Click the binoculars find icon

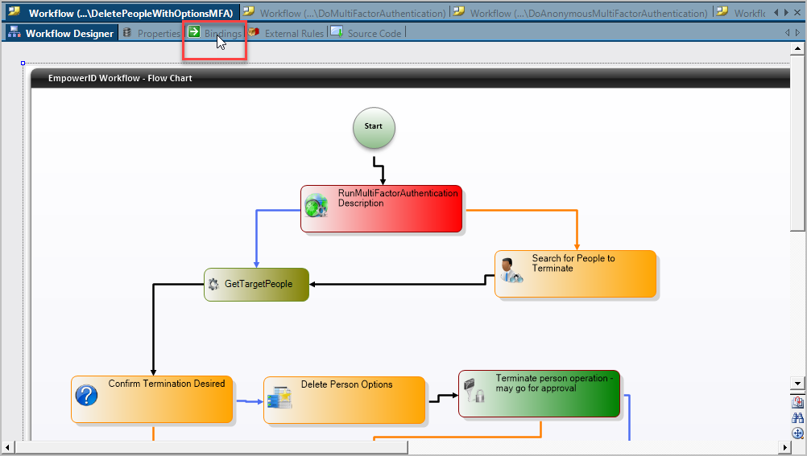point(797,418)
